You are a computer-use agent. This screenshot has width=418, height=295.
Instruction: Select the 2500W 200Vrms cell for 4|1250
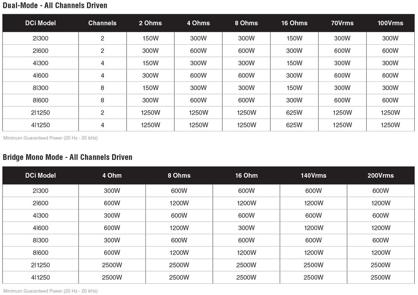pyautogui.click(x=381, y=277)
